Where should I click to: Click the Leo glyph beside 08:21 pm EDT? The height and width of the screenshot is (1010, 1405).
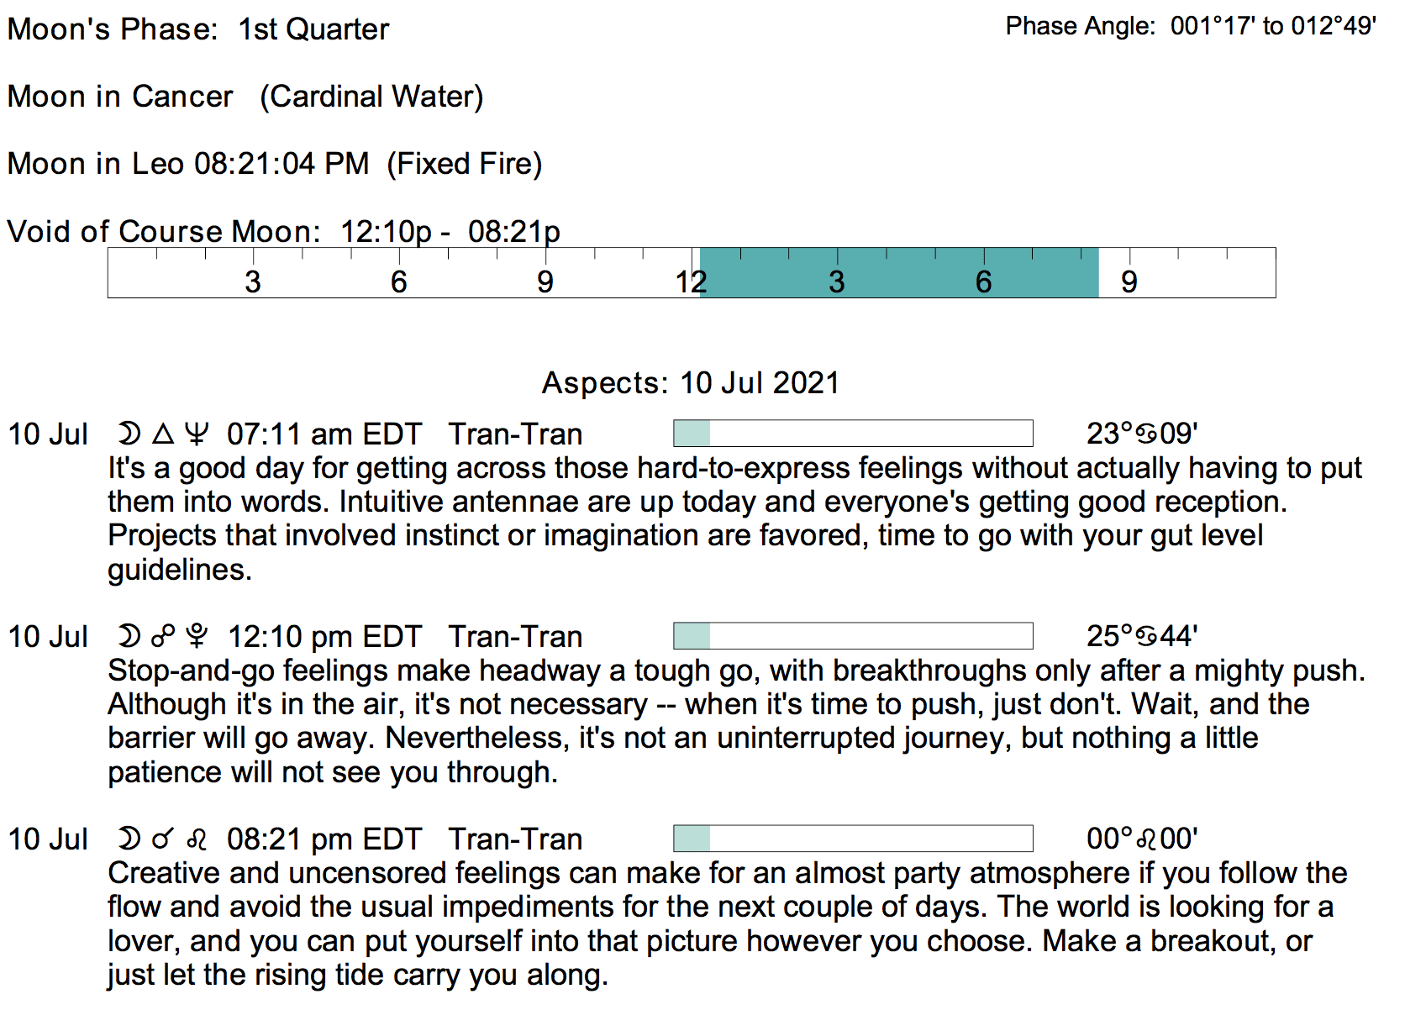(197, 839)
